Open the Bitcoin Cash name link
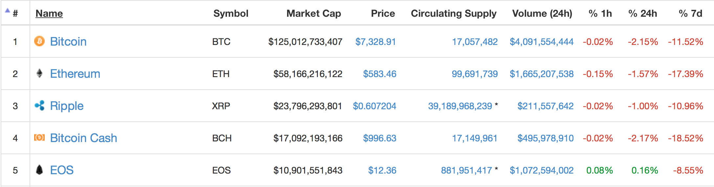714x187 pixels. point(83,138)
